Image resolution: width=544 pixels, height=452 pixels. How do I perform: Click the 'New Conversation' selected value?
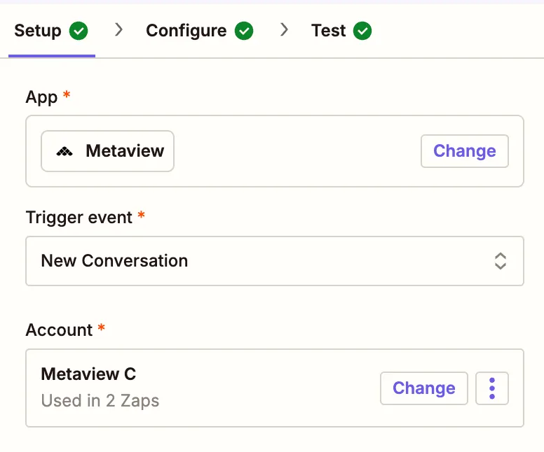[114, 261]
